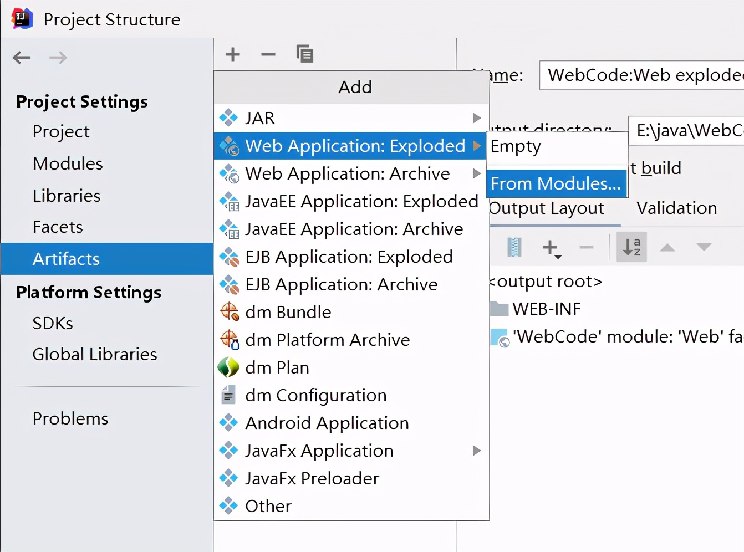Screen dimensions: 744x552
Task: Select Artifacts in the sidebar
Action: [x=107, y=259]
